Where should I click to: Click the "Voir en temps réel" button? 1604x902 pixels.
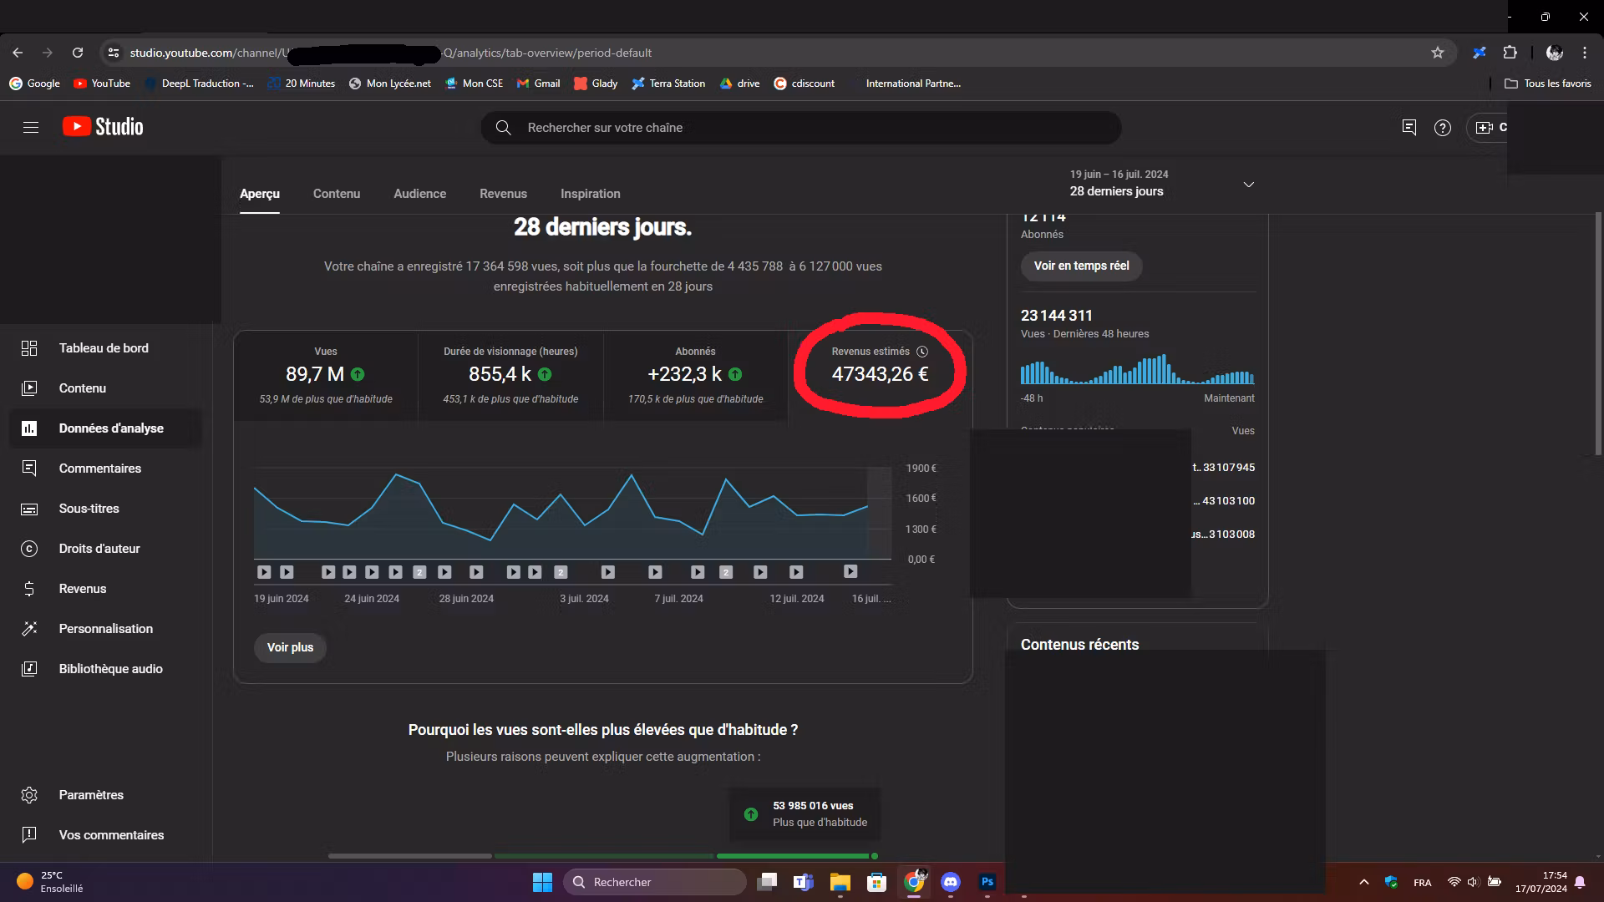click(x=1081, y=266)
